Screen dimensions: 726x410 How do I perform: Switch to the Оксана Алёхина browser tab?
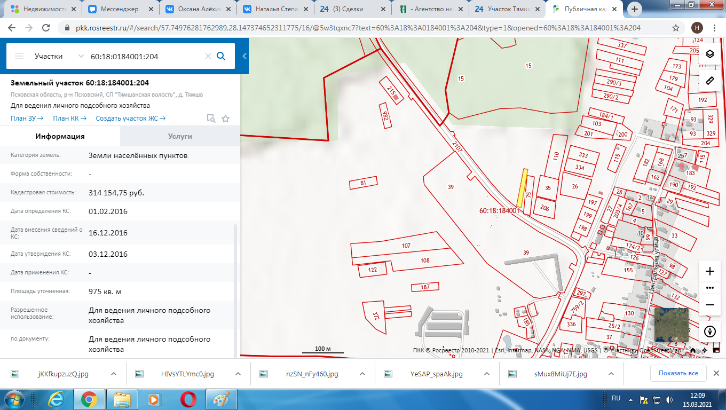[x=198, y=9]
